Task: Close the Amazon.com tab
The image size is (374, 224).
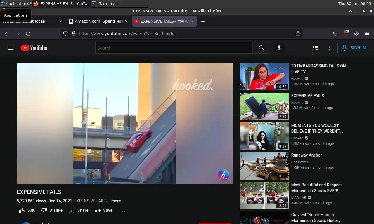Action: tap(126, 21)
